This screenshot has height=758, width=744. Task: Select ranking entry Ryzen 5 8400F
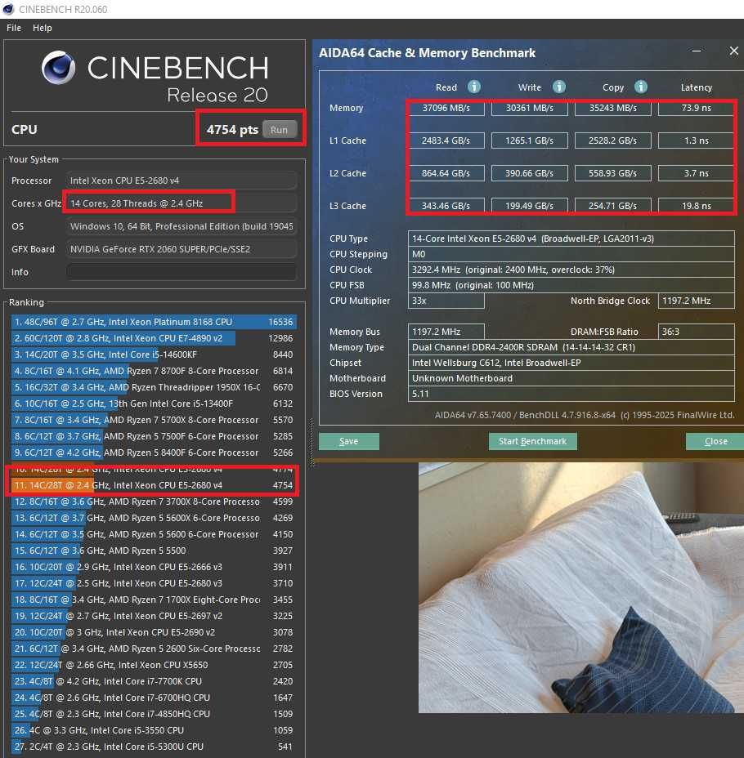point(154,453)
